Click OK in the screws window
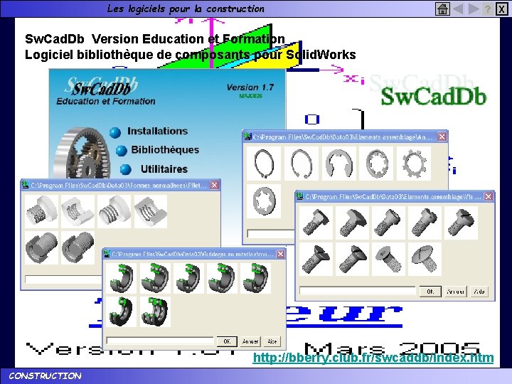 coord(430,292)
